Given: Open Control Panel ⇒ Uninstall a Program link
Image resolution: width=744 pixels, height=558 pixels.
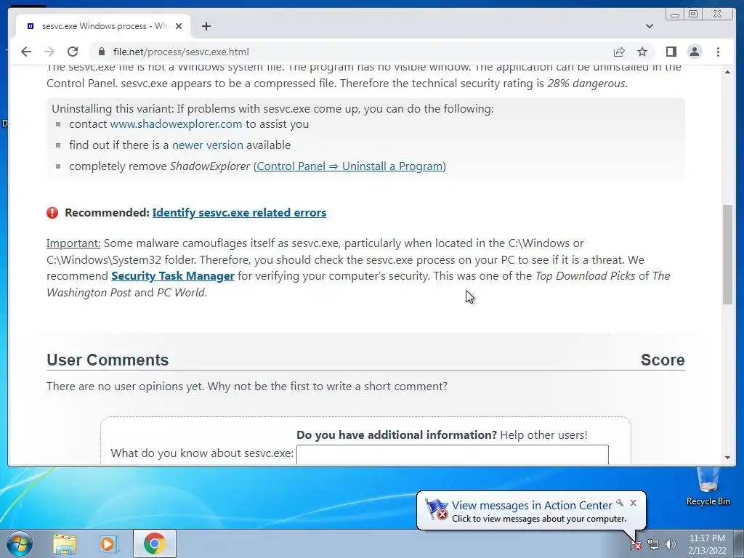Looking at the screenshot, I should coord(349,166).
